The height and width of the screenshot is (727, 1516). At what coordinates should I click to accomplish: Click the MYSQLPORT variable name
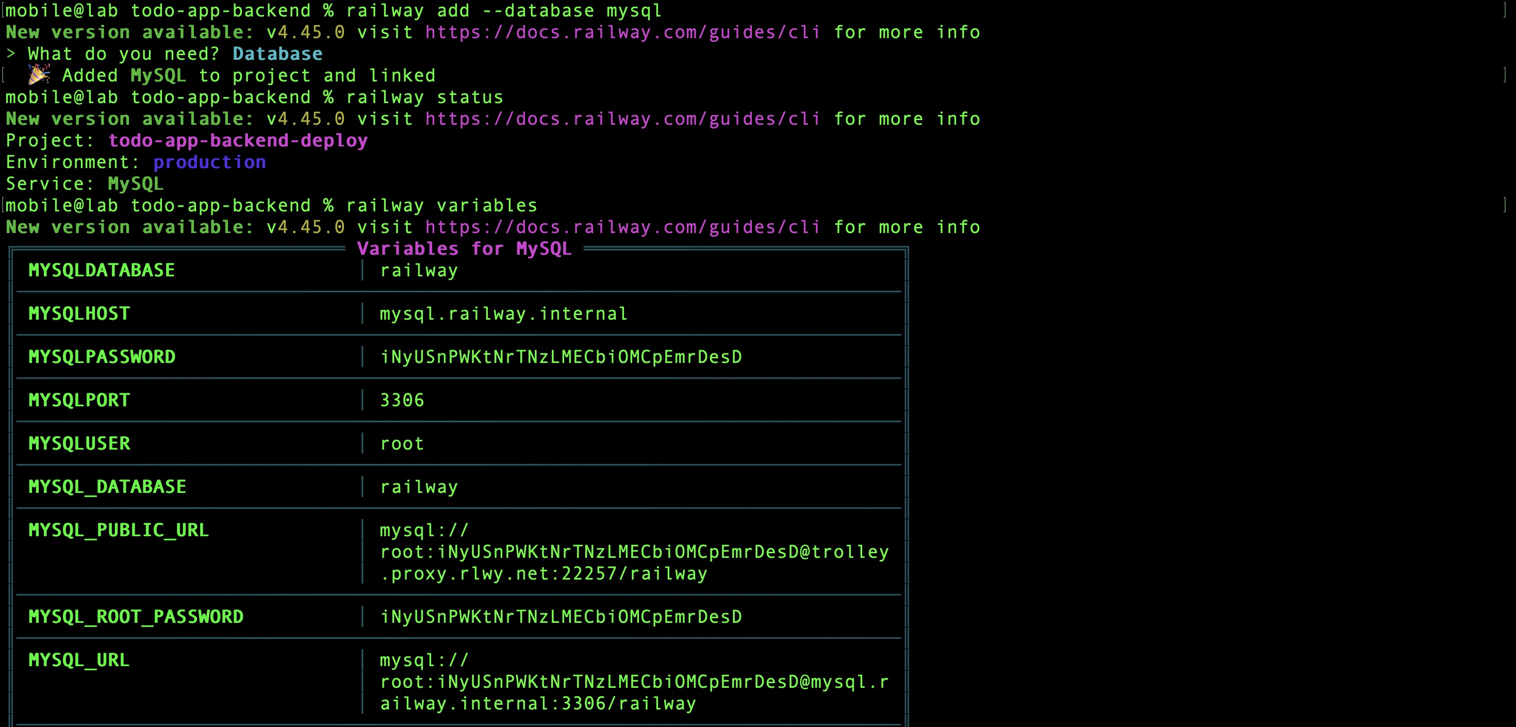79,400
